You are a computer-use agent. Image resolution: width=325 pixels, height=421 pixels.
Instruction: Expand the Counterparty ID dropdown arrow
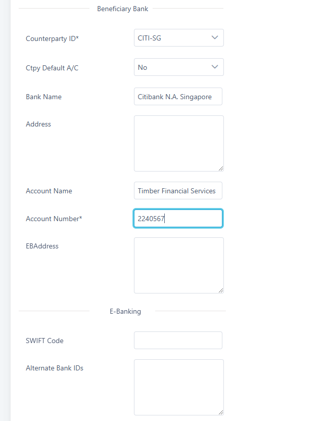click(215, 37)
